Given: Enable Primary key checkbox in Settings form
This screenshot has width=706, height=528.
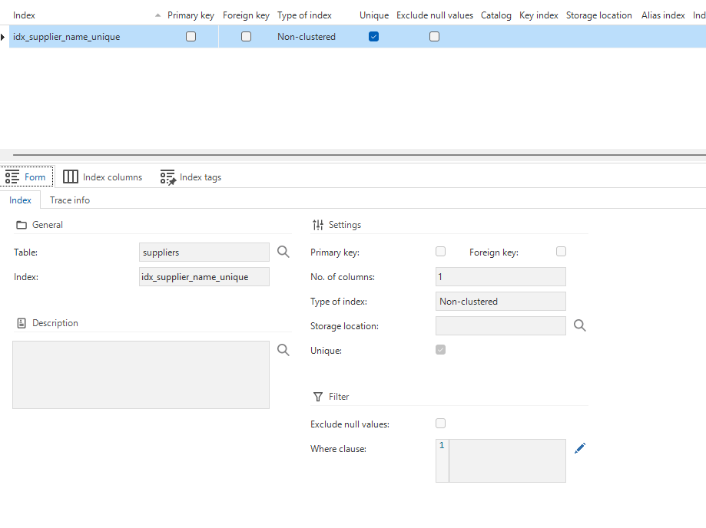Looking at the screenshot, I should (x=441, y=252).
